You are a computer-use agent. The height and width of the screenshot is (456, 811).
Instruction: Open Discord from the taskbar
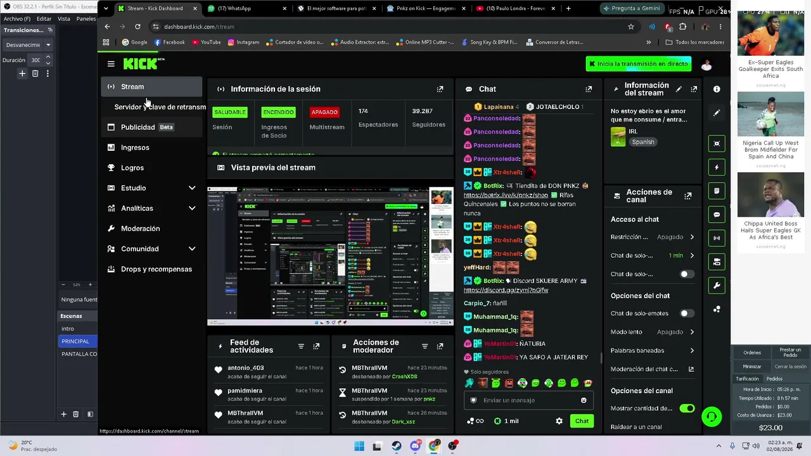(415, 446)
